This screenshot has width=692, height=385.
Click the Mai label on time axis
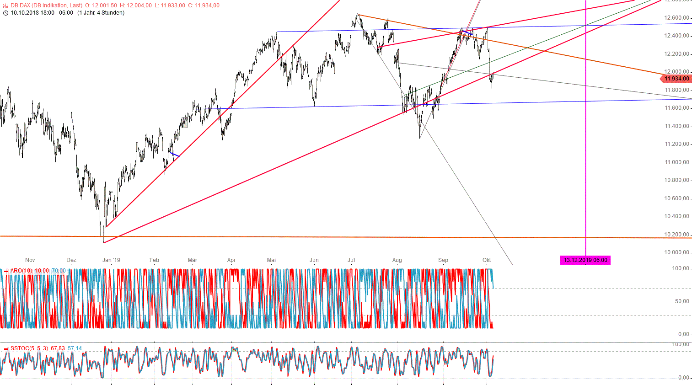click(x=272, y=260)
